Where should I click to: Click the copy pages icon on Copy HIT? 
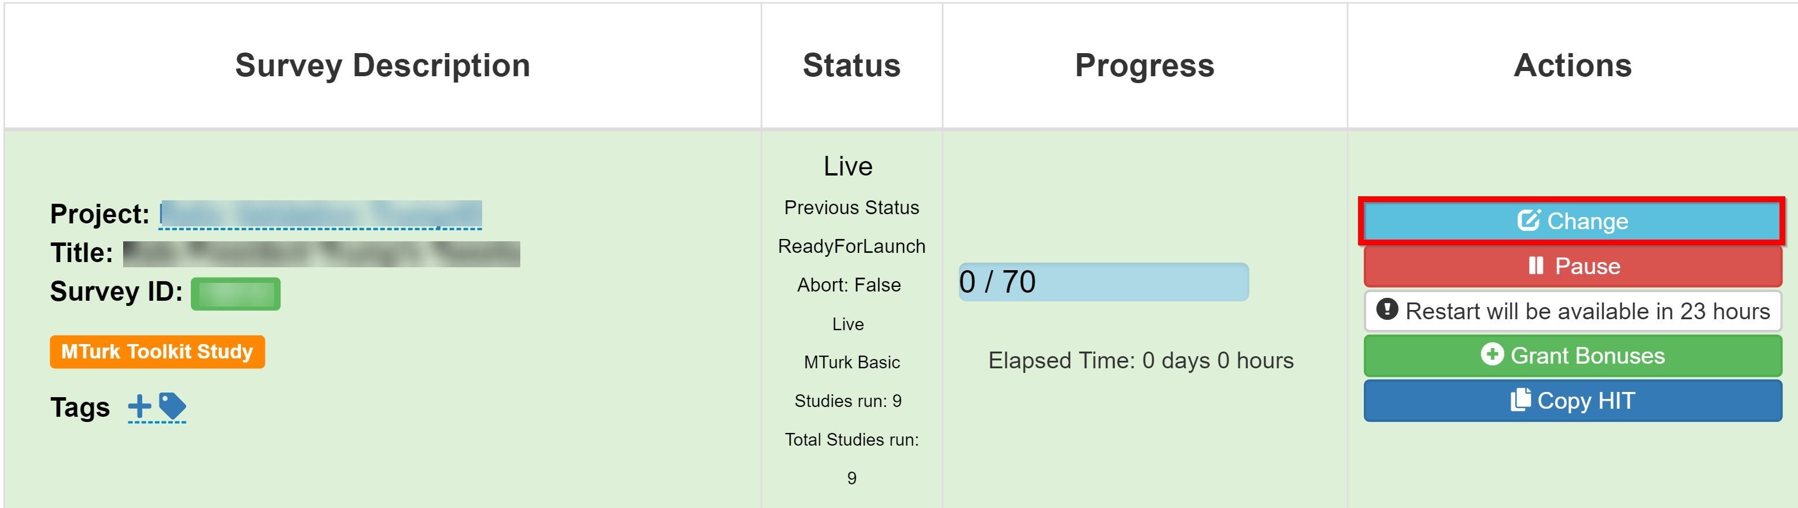click(1520, 399)
